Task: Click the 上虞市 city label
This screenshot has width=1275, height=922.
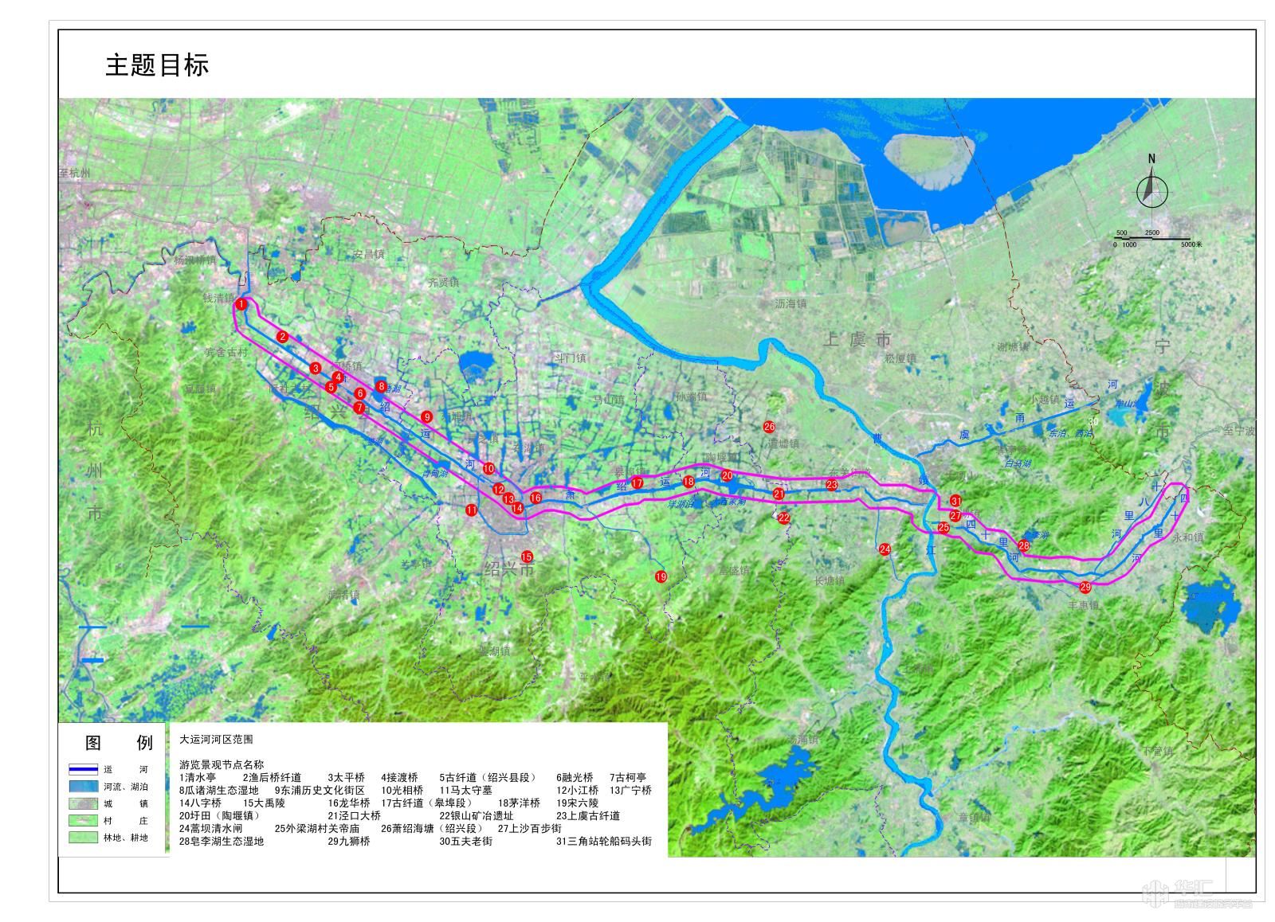Action: (x=857, y=340)
